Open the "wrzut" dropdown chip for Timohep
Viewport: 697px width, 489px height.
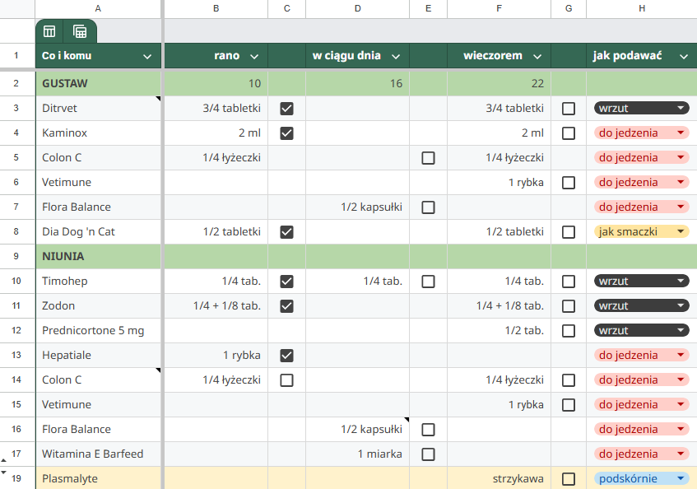(x=641, y=281)
